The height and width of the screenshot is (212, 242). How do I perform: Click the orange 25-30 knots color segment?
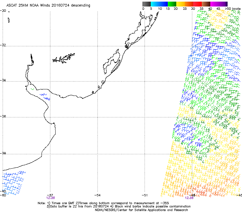click(189, 4)
